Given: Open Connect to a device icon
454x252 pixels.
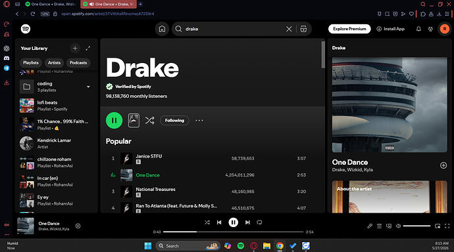Looking at the screenshot, I should click(389, 226).
